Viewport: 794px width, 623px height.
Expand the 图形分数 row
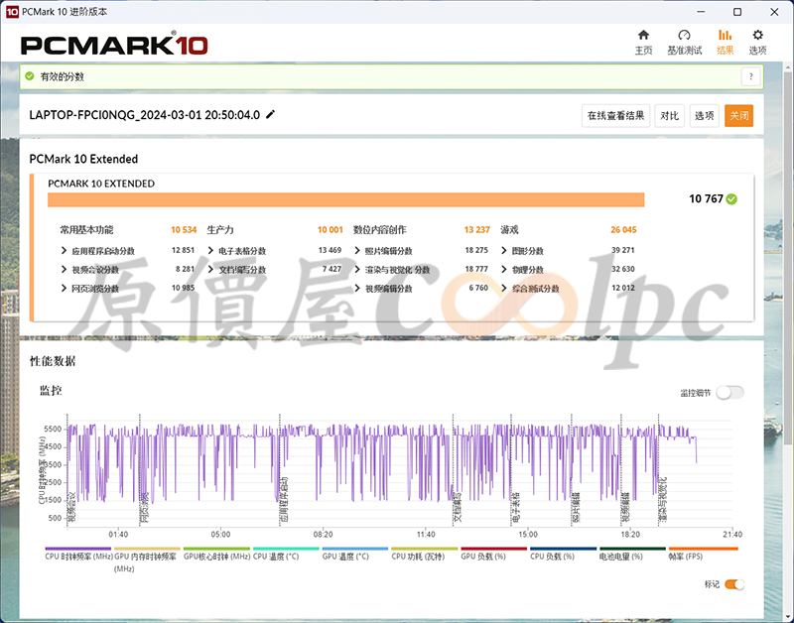point(504,251)
